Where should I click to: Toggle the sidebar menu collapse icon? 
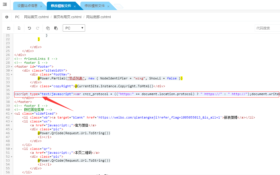(x=5, y=4)
